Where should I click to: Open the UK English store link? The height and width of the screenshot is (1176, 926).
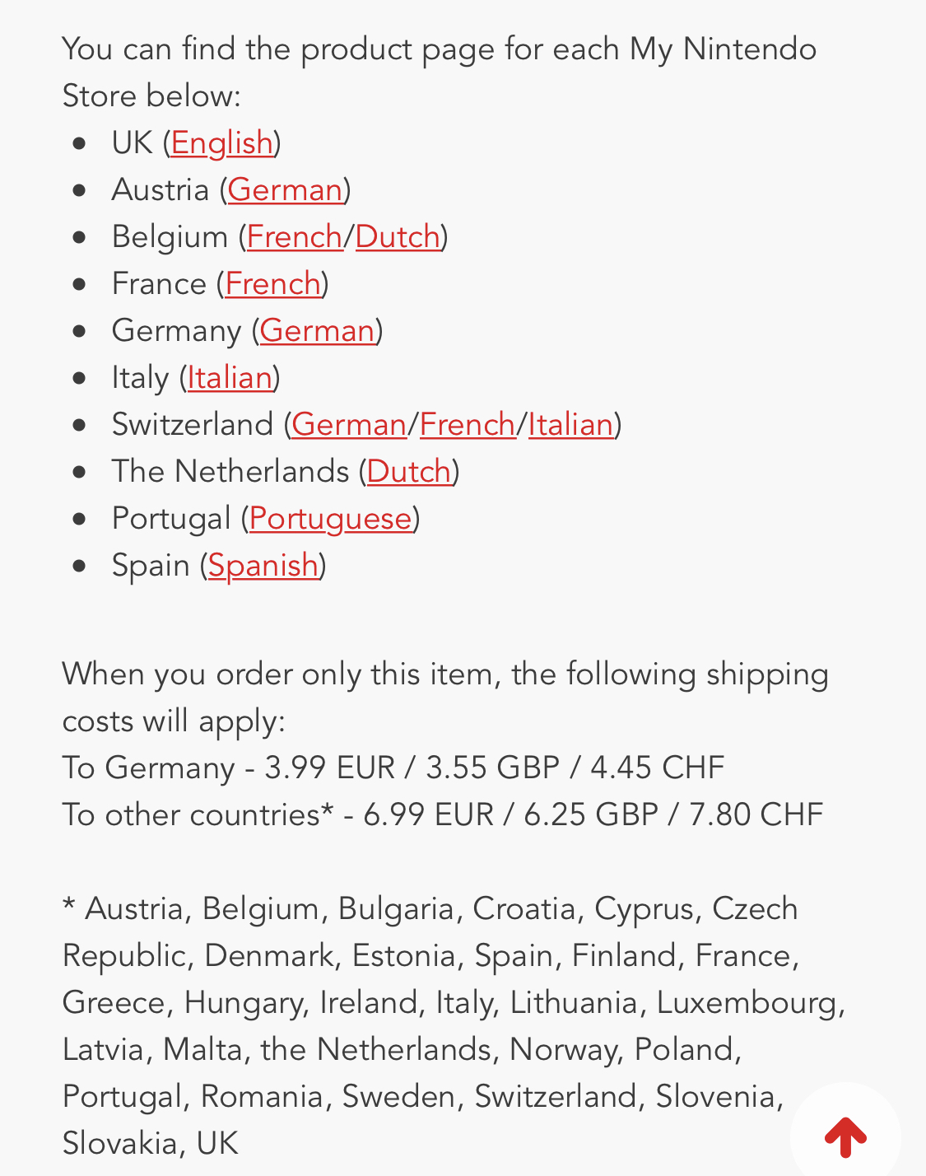[222, 142]
